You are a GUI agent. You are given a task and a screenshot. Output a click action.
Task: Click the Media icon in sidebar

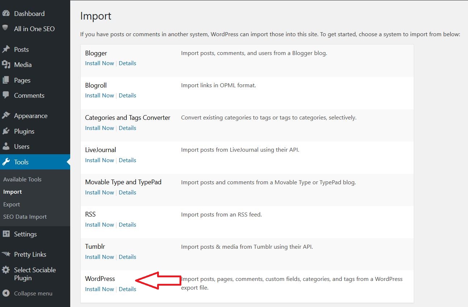(6, 64)
